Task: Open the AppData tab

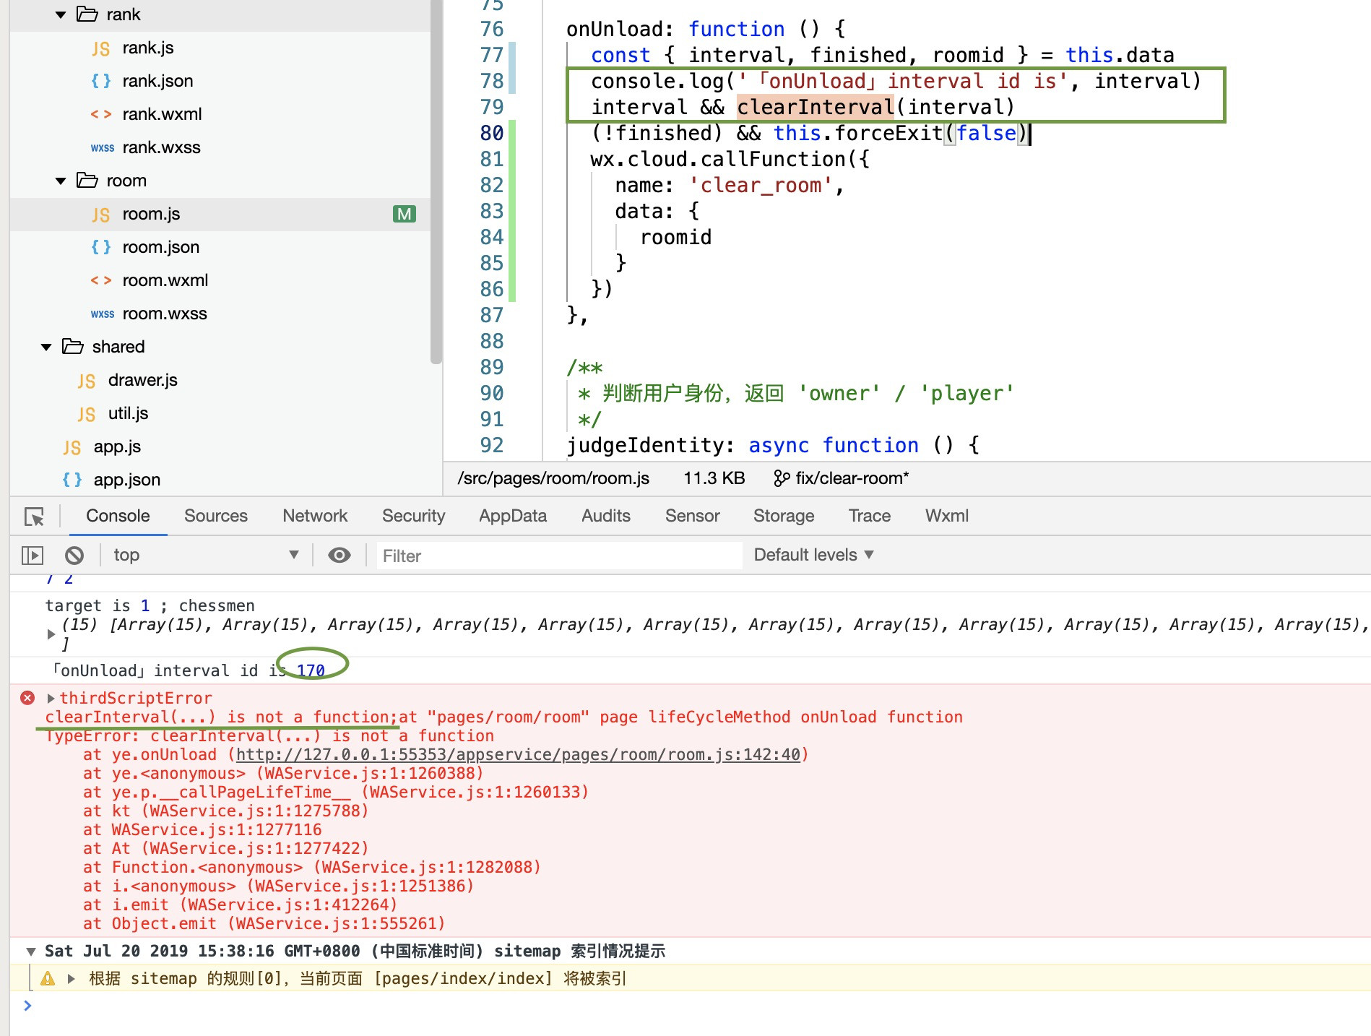Action: pos(513,516)
